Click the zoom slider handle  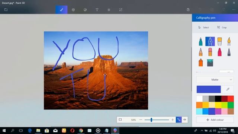tap(151, 120)
